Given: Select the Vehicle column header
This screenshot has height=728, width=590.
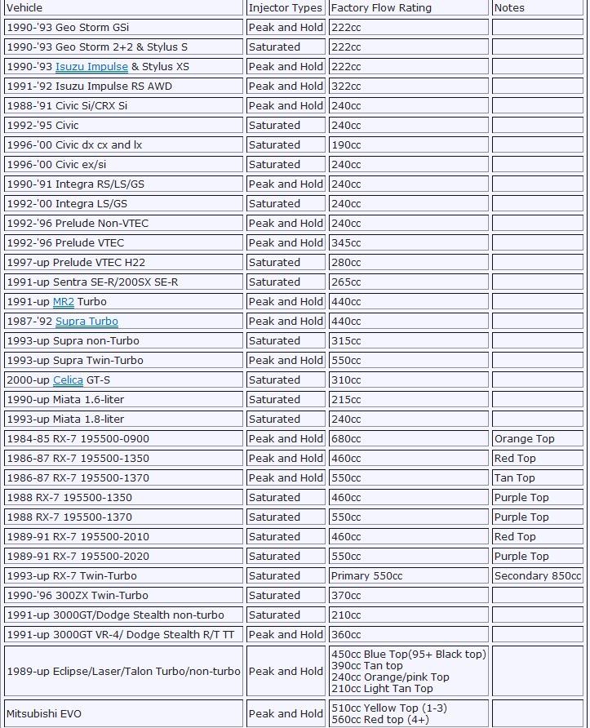Looking at the screenshot, I should click(123, 8).
